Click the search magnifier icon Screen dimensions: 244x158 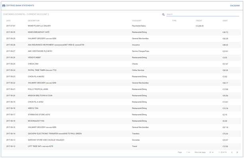point(163,14)
